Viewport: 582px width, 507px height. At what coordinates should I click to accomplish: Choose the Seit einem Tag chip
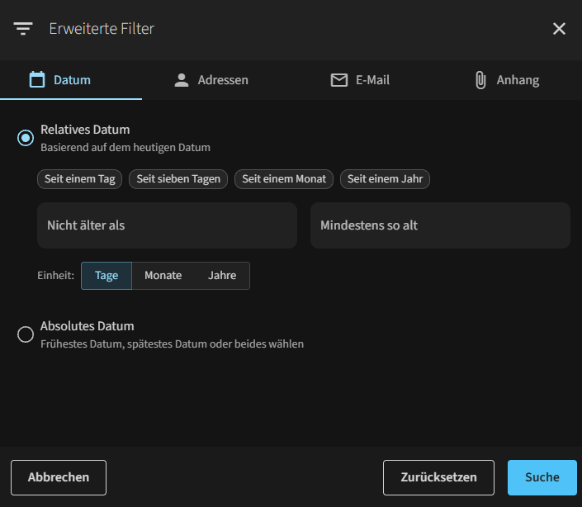[x=80, y=179]
